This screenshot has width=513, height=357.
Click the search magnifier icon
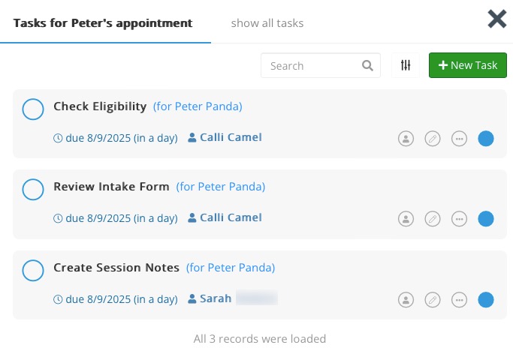pos(367,66)
